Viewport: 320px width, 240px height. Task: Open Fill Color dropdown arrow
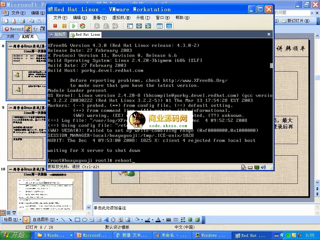pyautogui.click(x=142, y=220)
